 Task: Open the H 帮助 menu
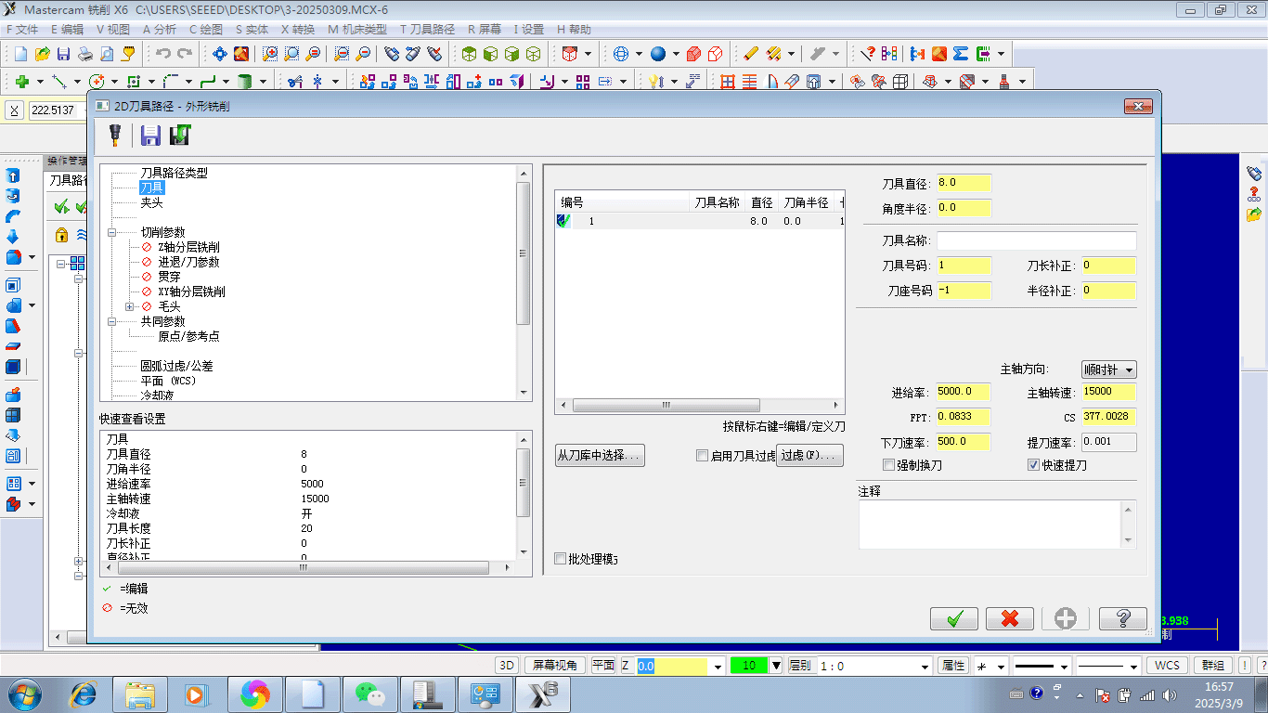[x=574, y=29]
